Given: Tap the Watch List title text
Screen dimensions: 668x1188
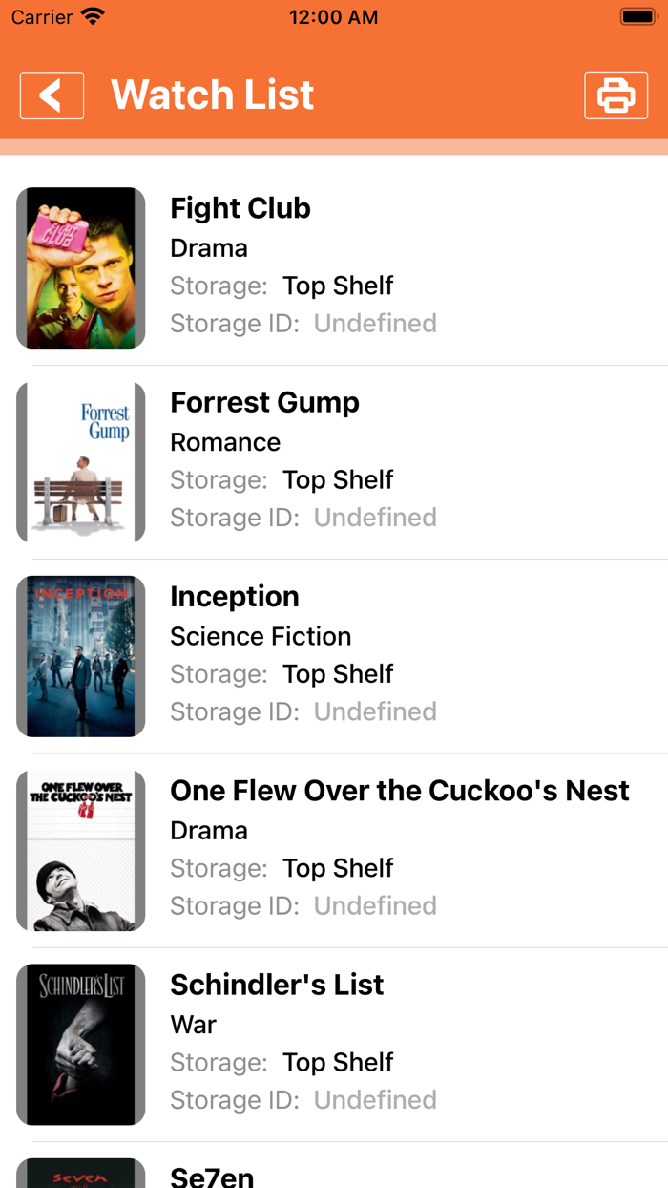Looking at the screenshot, I should [x=212, y=95].
